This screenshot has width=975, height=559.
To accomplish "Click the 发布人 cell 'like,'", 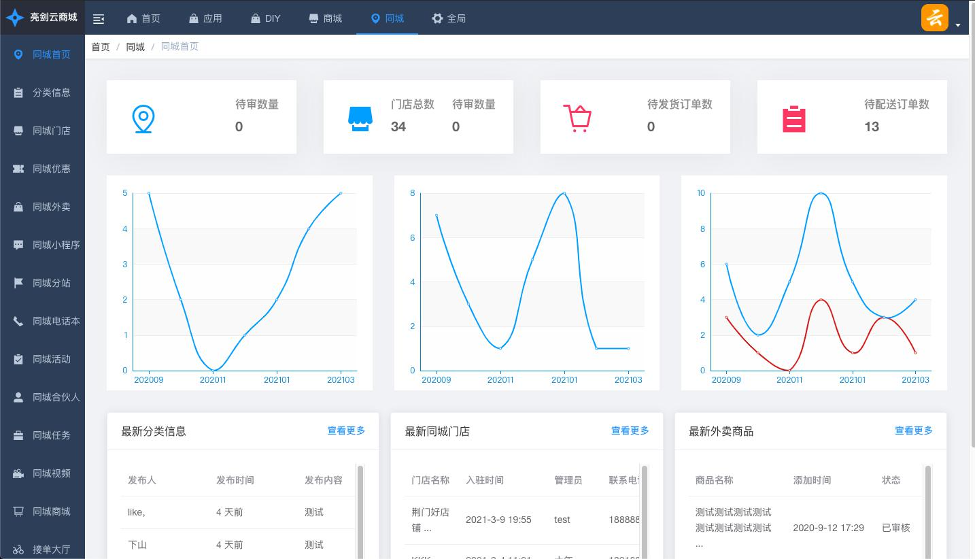I will pos(137,512).
